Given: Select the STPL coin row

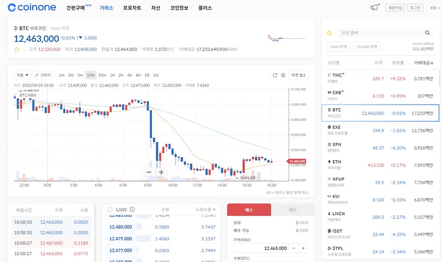Looking at the screenshot, I should click(x=380, y=251).
